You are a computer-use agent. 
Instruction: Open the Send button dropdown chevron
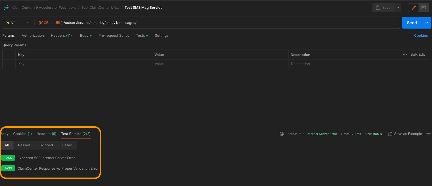427,22
